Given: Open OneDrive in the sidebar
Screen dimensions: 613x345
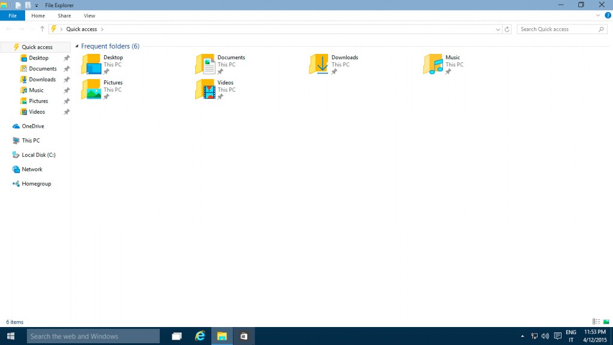Looking at the screenshot, I should tap(33, 126).
